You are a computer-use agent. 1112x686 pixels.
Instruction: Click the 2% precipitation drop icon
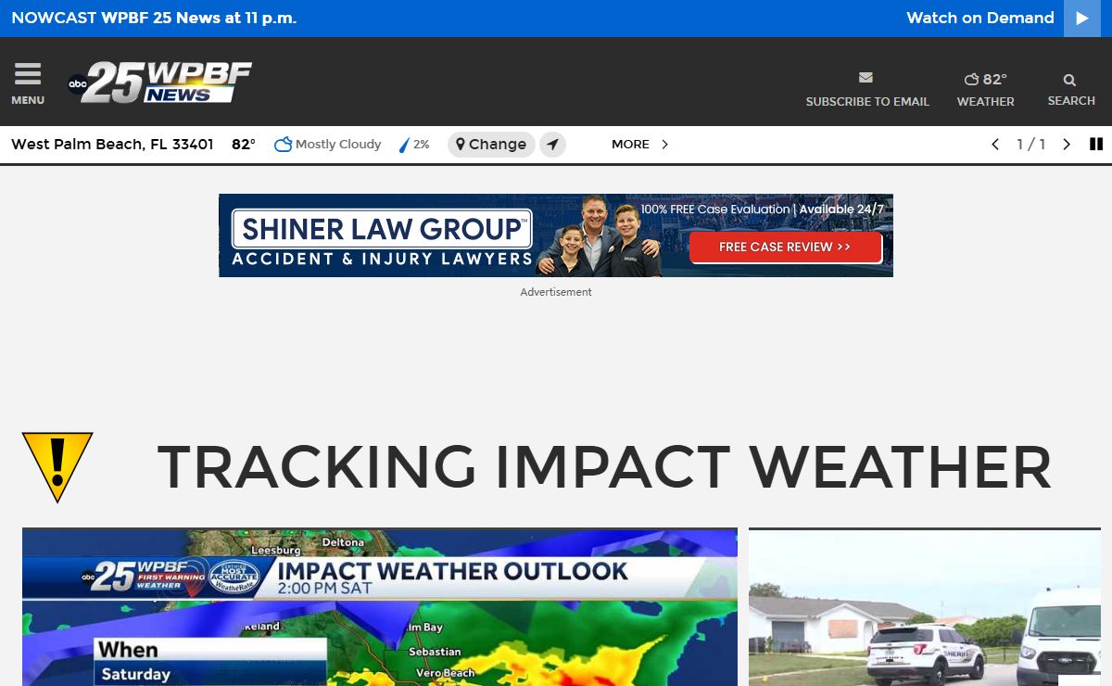(404, 145)
